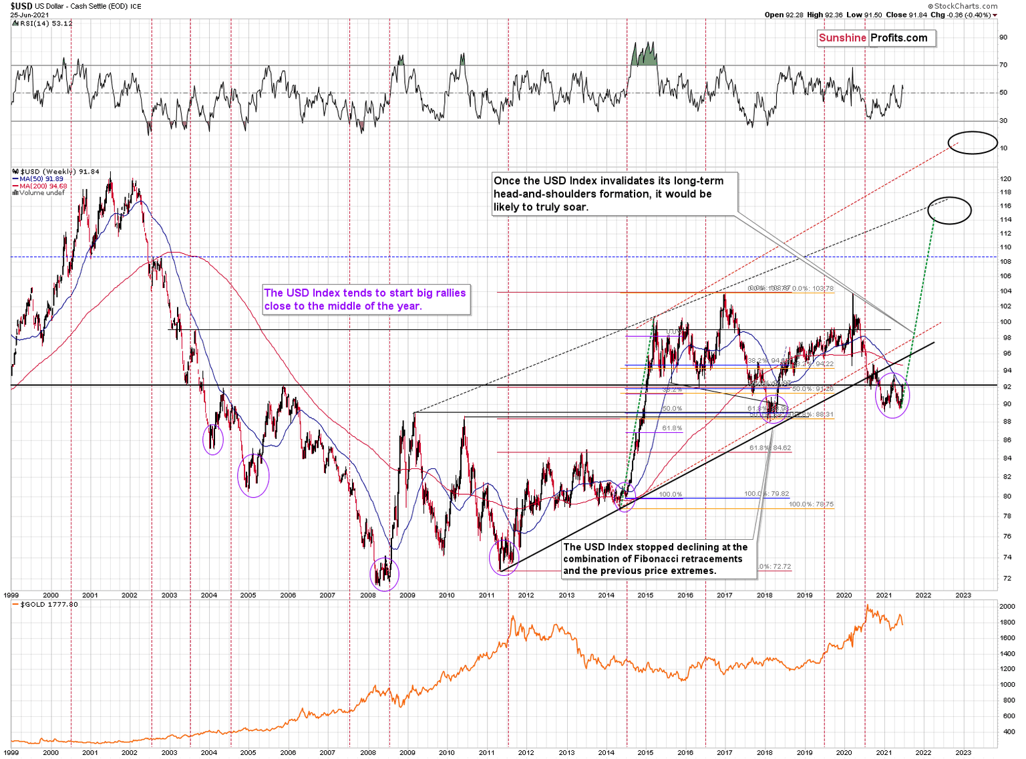
Task: Click the red dropdown arrow beside Chg
Action: tap(995, 15)
